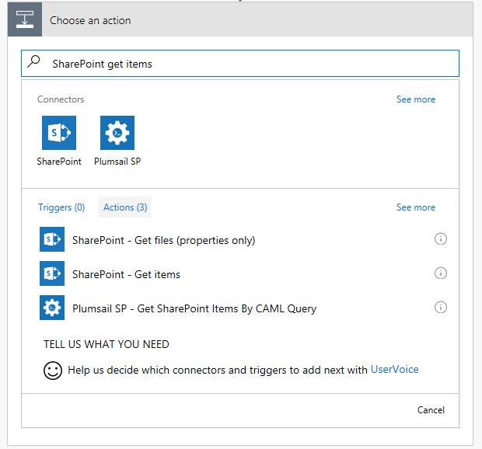Click the smiley feedback icon

(x=53, y=371)
